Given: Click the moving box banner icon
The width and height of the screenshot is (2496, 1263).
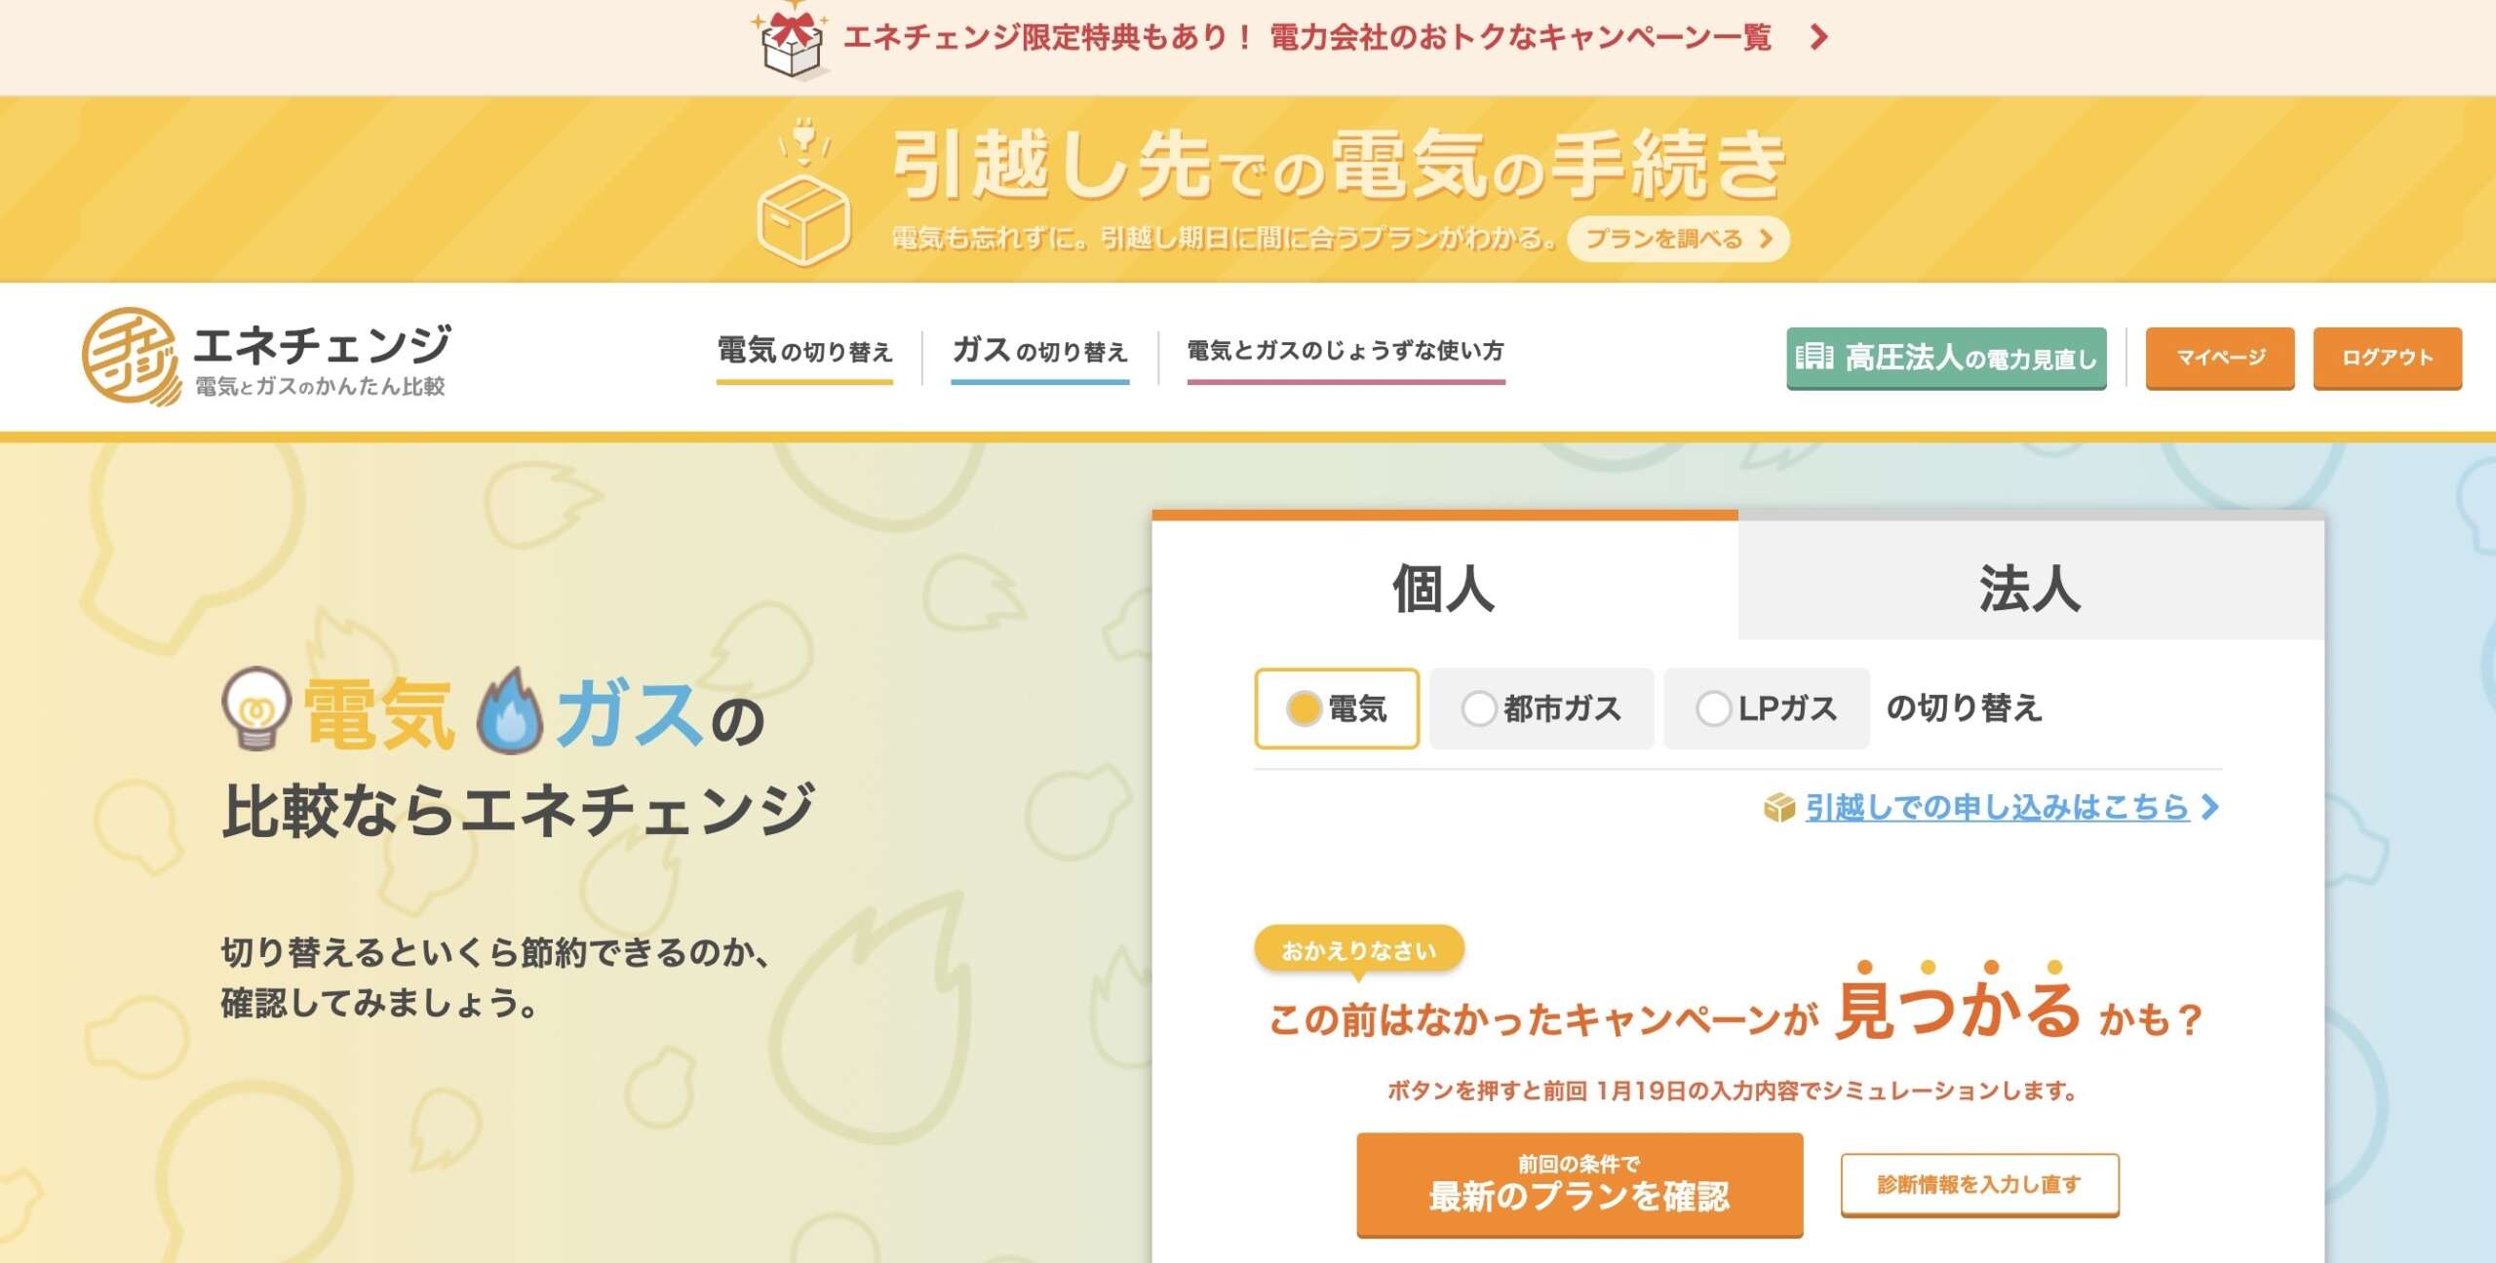Looking at the screenshot, I should tap(803, 193).
